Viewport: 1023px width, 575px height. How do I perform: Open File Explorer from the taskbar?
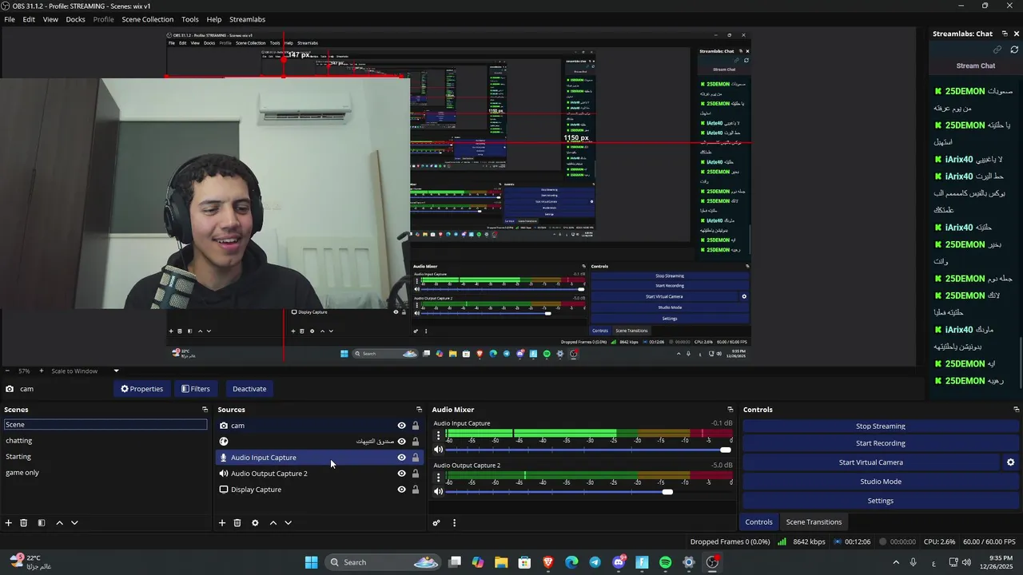[x=500, y=562]
